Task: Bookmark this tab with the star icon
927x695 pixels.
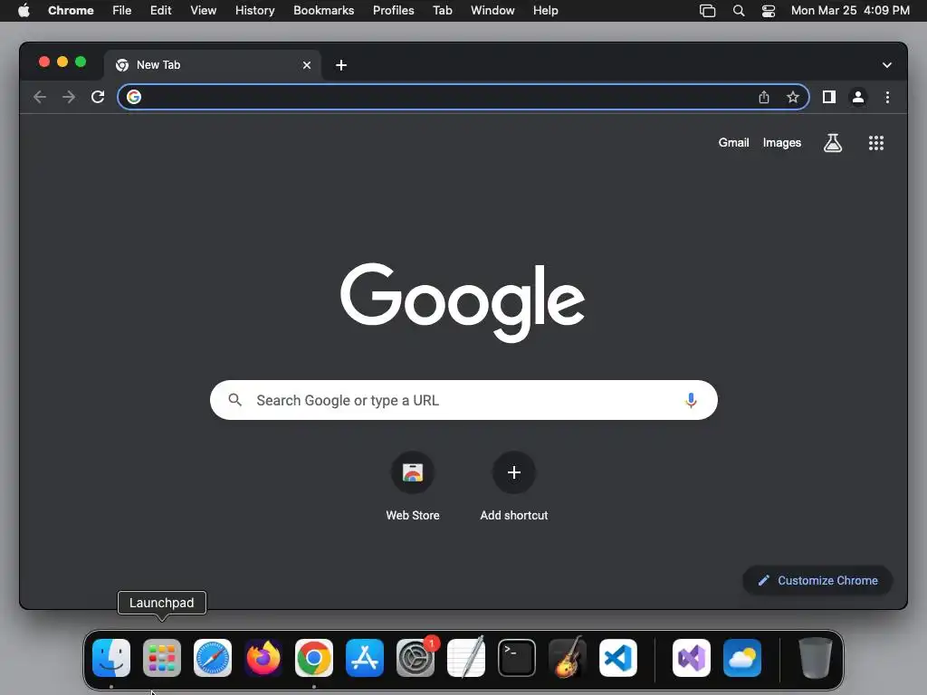Action: [793, 97]
